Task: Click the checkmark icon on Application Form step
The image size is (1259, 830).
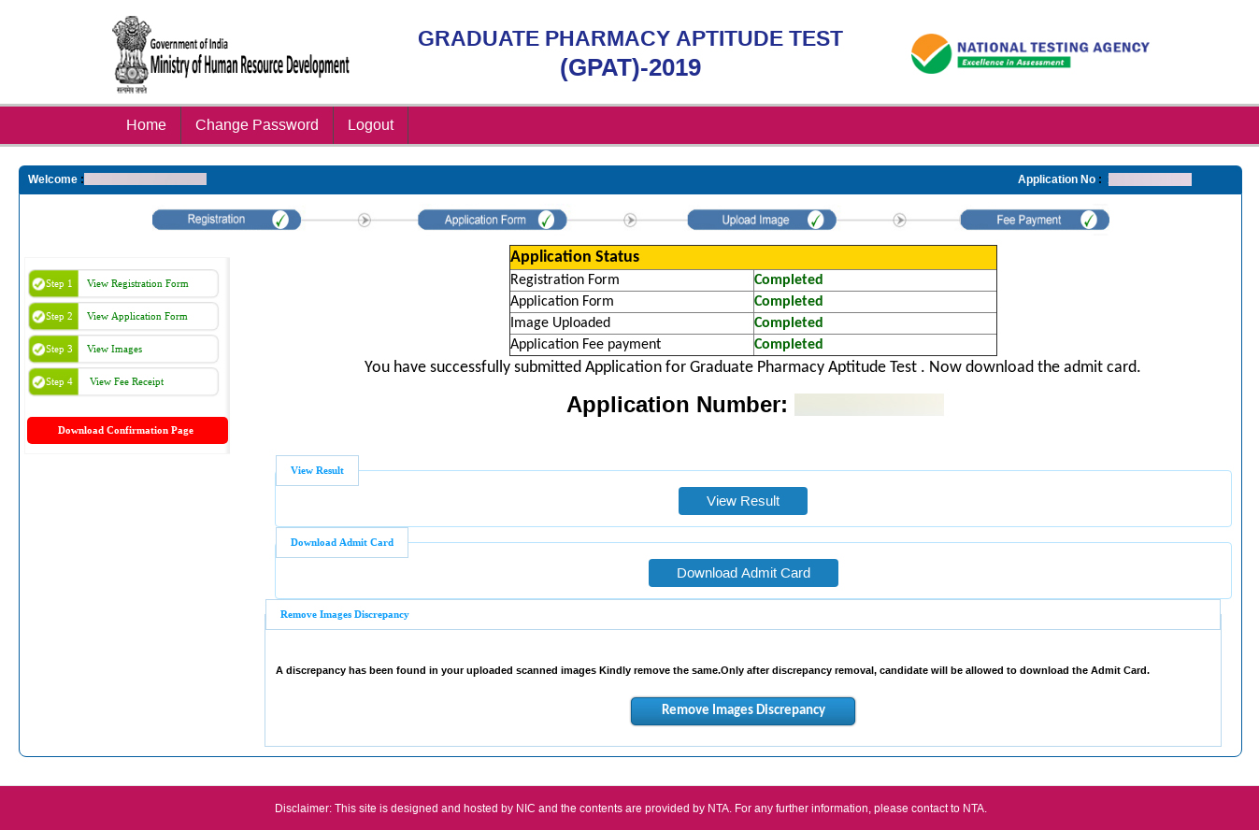Action: [x=547, y=219]
